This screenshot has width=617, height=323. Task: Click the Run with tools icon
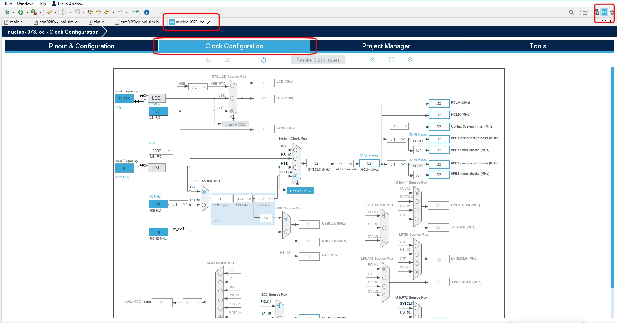click(34, 12)
